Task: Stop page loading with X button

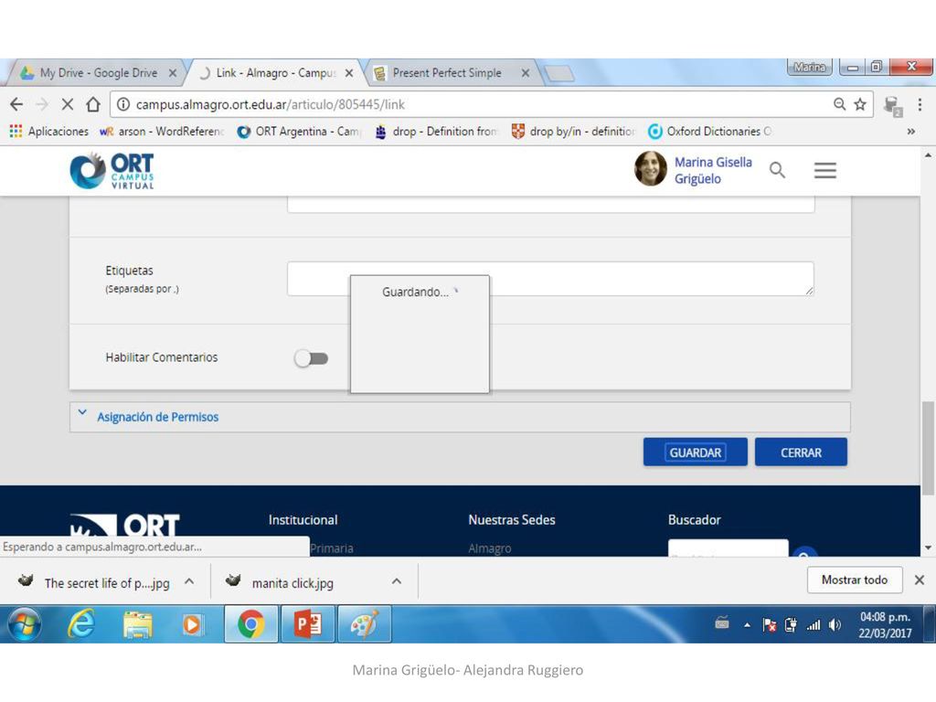Action: click(x=68, y=104)
